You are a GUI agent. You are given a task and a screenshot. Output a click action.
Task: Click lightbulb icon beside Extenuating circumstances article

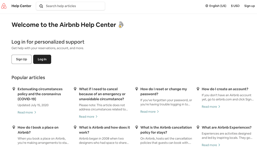pos(14,89)
